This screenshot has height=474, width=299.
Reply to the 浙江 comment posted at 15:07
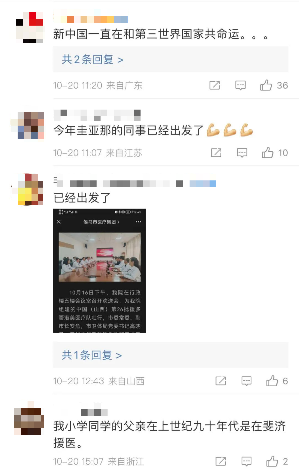246,461
